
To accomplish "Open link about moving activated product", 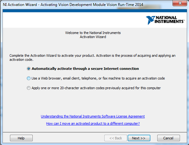I will coord(93,123).
